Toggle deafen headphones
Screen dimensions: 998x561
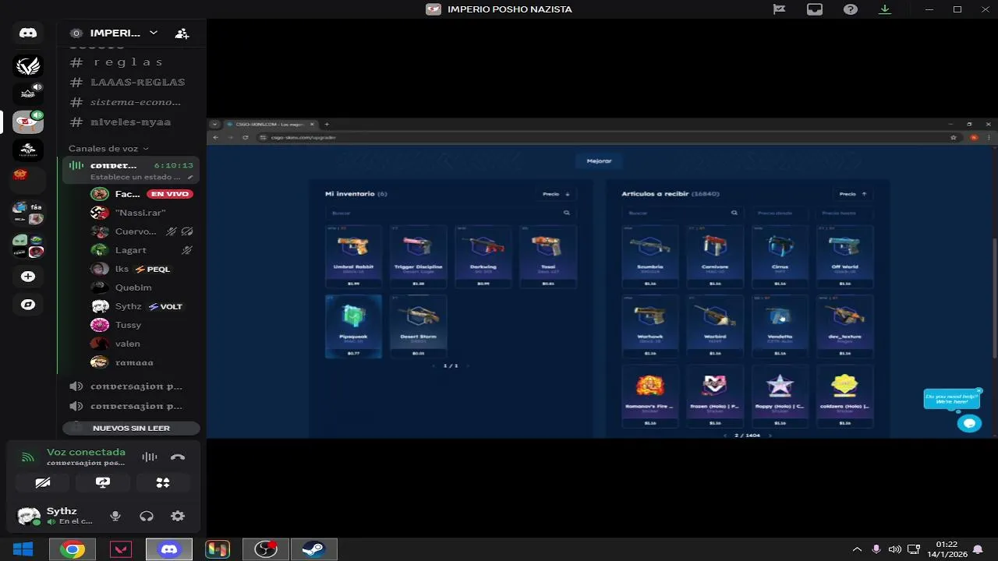tap(147, 516)
